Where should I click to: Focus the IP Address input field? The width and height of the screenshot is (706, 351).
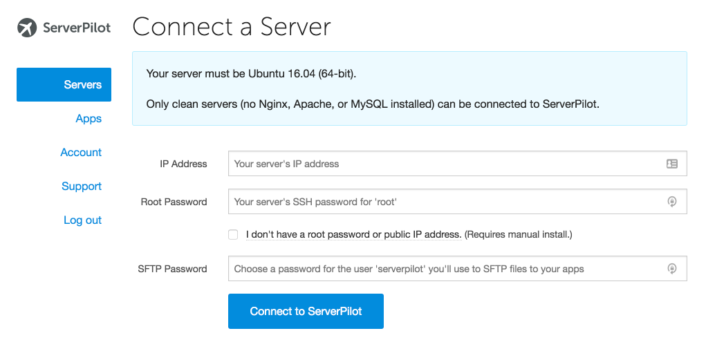point(458,163)
